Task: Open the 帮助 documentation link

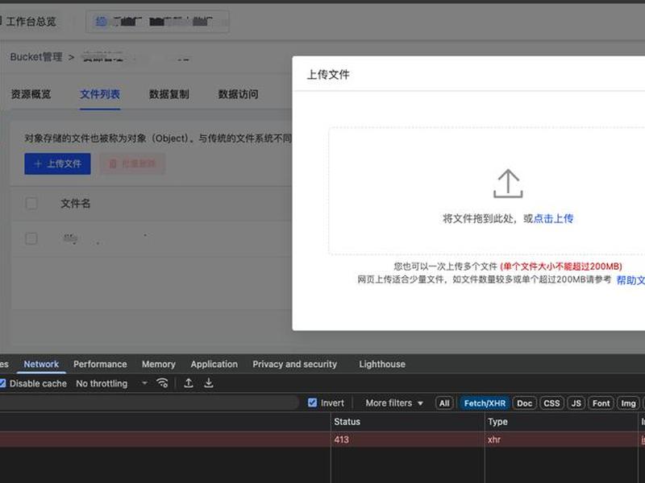Action: coord(630,280)
